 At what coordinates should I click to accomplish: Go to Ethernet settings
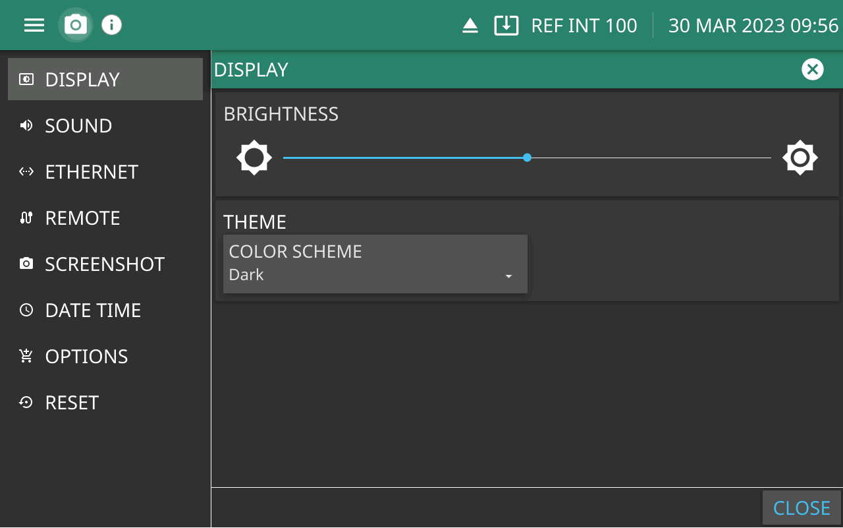92,172
